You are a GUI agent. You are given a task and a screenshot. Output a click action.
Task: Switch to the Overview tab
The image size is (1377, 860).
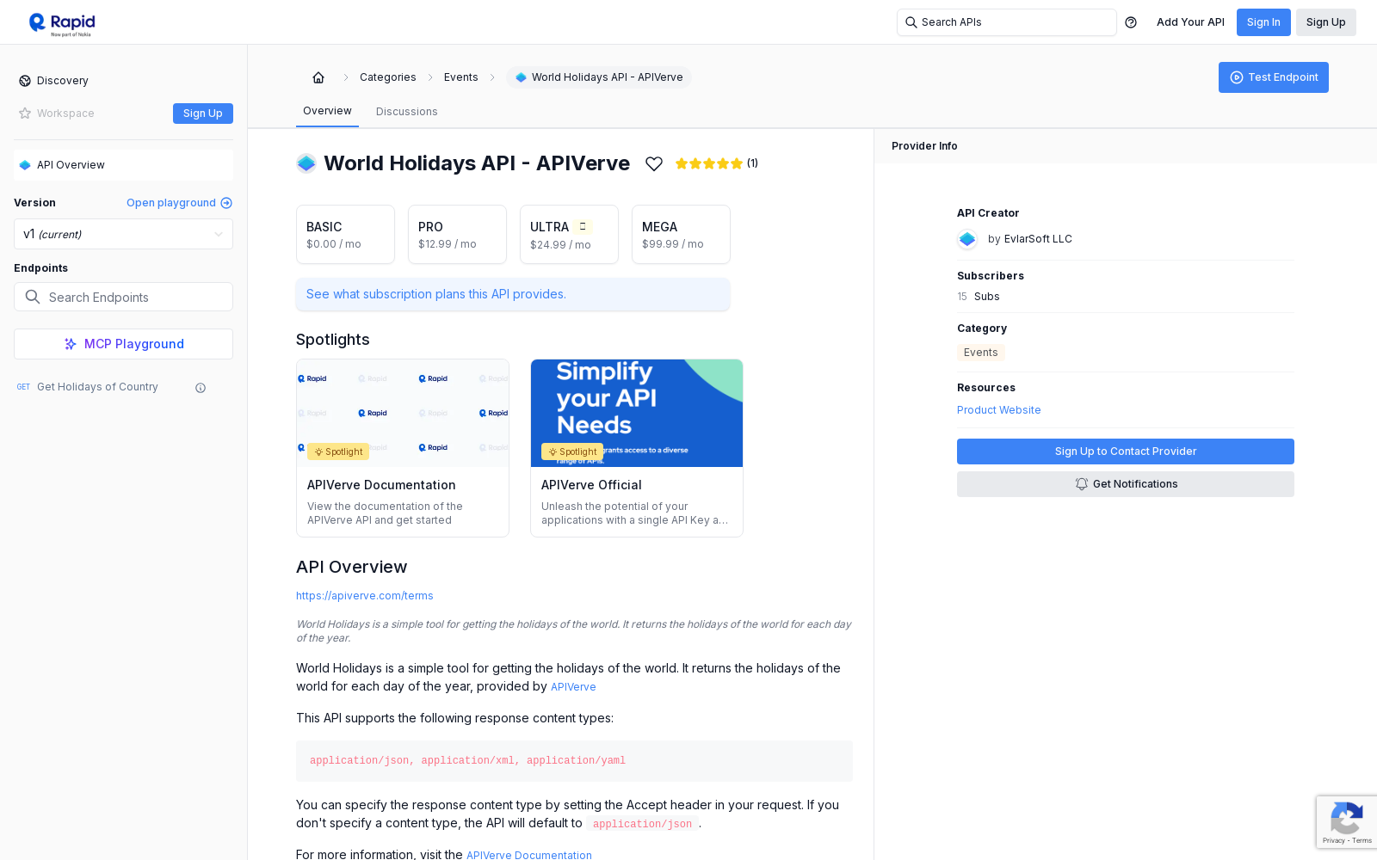pyautogui.click(x=327, y=111)
